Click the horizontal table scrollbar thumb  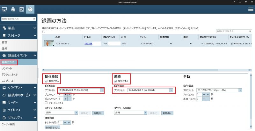point(131,70)
